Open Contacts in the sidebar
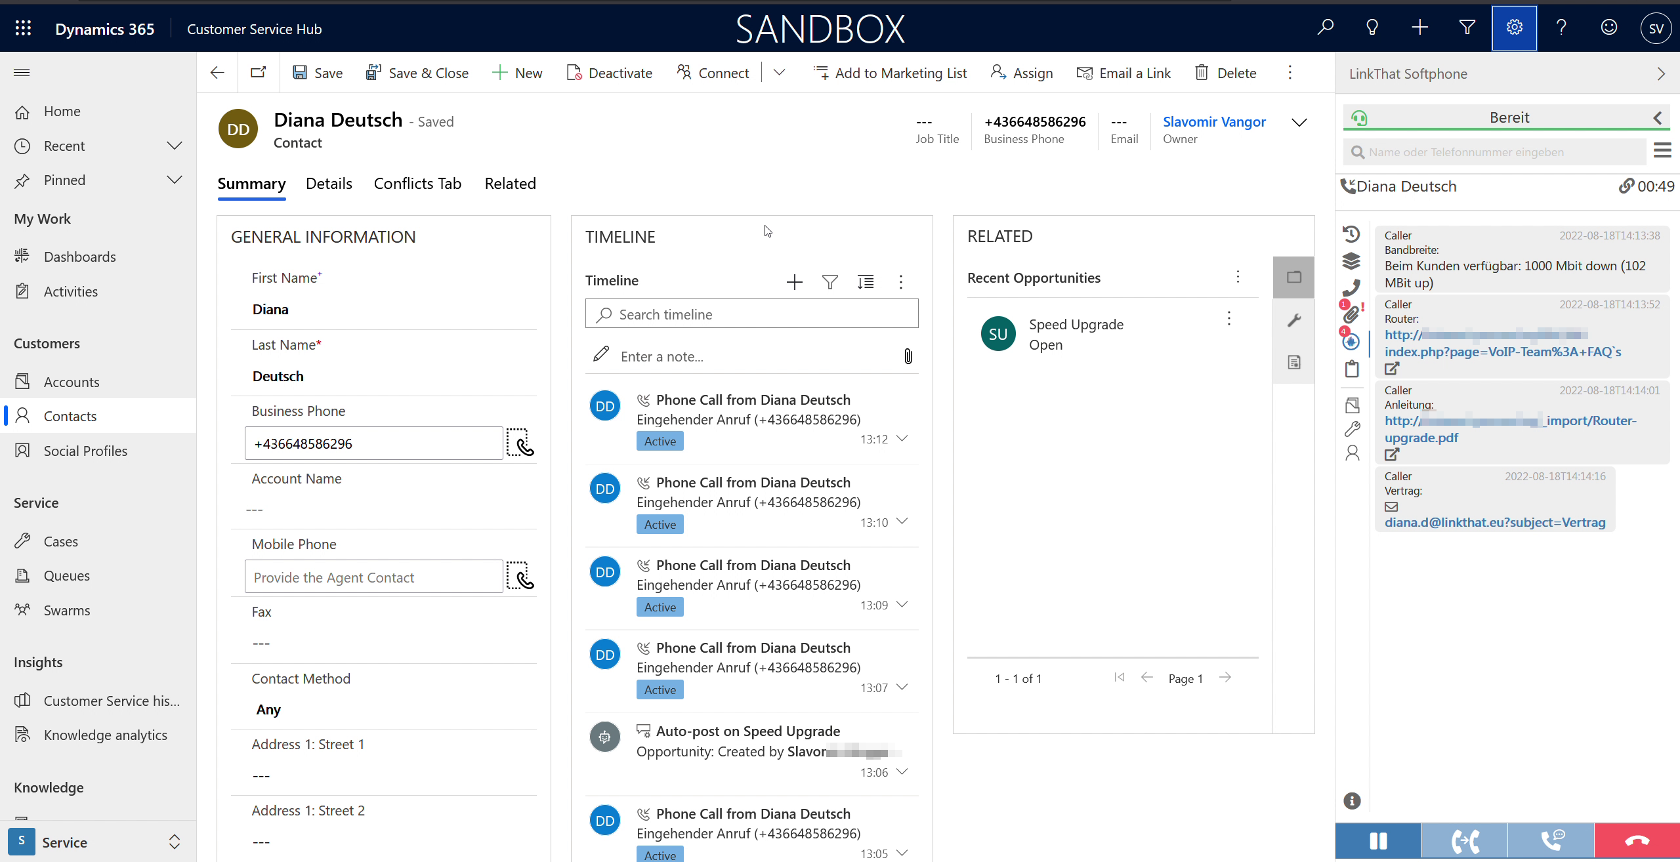 coord(98,416)
